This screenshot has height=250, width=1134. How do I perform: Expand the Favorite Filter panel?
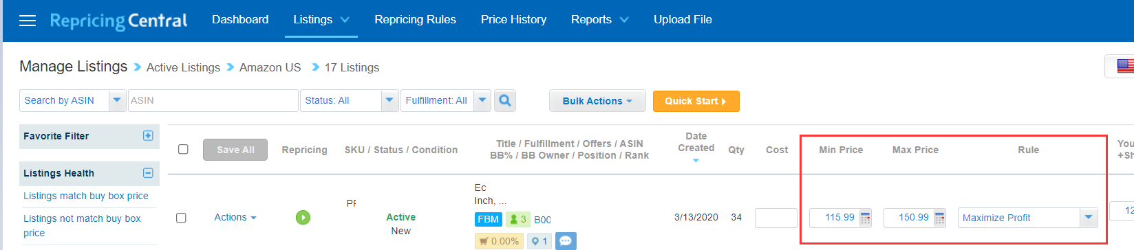(148, 136)
